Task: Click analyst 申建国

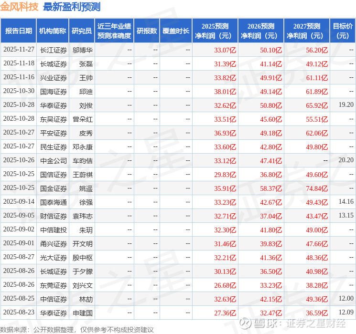Action: point(83,313)
